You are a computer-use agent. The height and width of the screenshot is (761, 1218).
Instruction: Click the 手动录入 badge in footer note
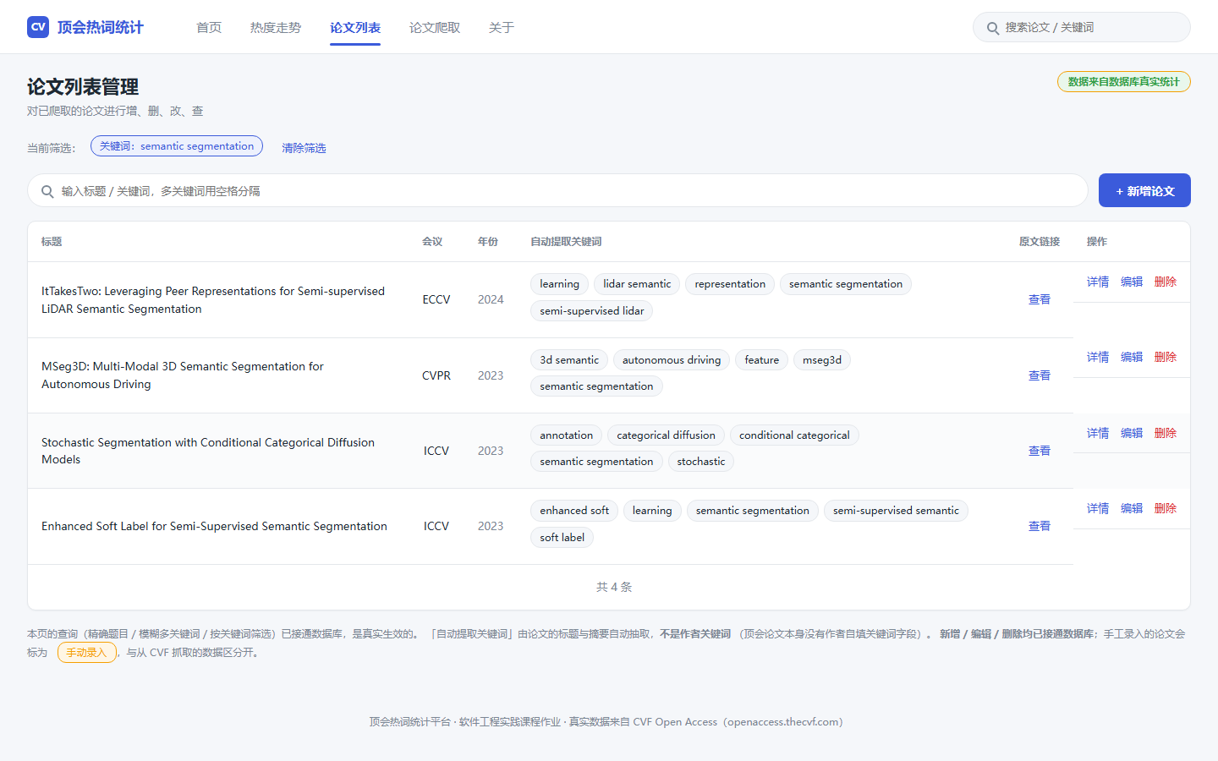[86, 653]
